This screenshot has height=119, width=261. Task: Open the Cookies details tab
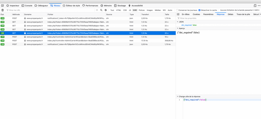(196, 14)
